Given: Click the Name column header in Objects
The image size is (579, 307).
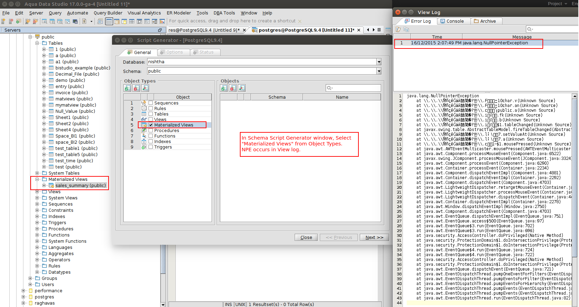Looking at the screenshot, I should [x=342, y=97].
